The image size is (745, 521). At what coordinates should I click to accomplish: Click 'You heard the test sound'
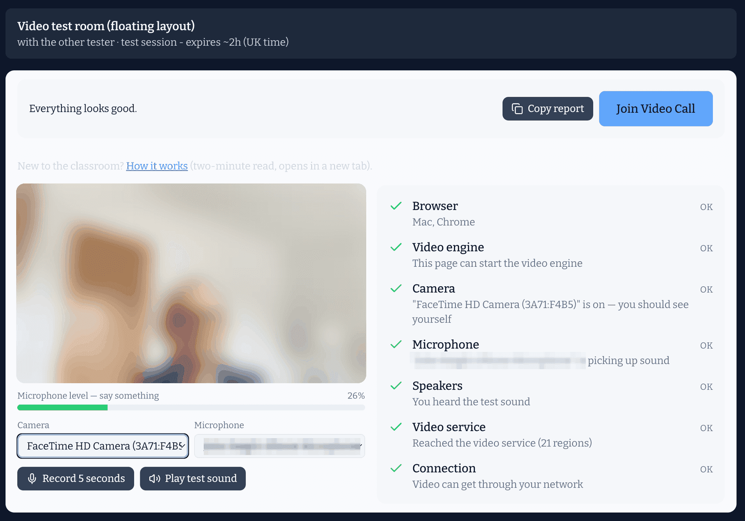pyautogui.click(x=471, y=402)
